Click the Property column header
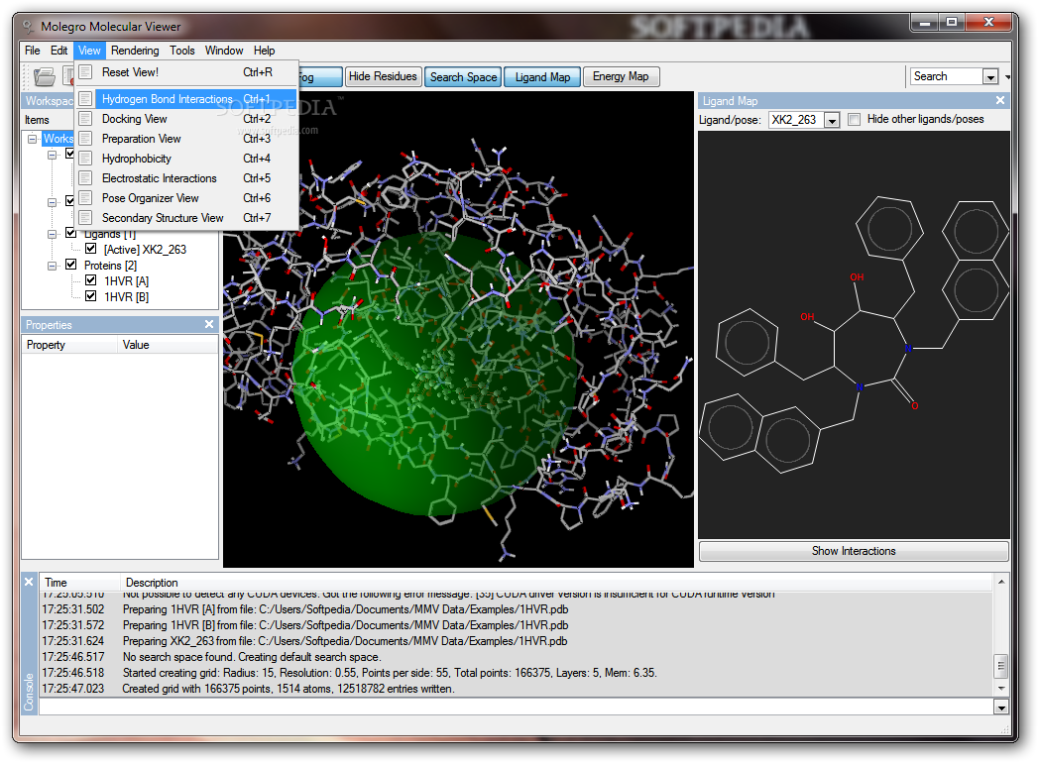 [x=69, y=345]
